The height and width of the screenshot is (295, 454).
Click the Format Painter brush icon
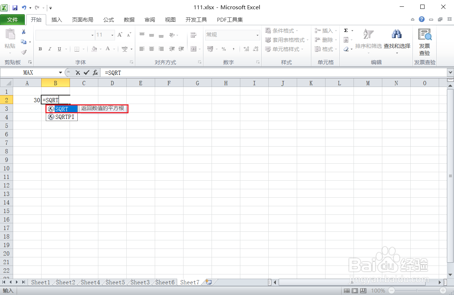(24, 52)
